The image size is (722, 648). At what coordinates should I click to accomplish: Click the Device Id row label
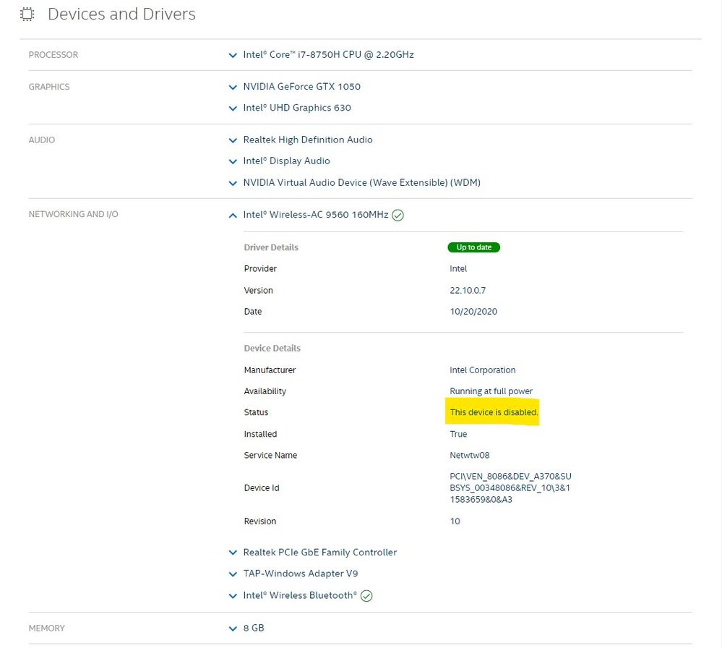(262, 488)
